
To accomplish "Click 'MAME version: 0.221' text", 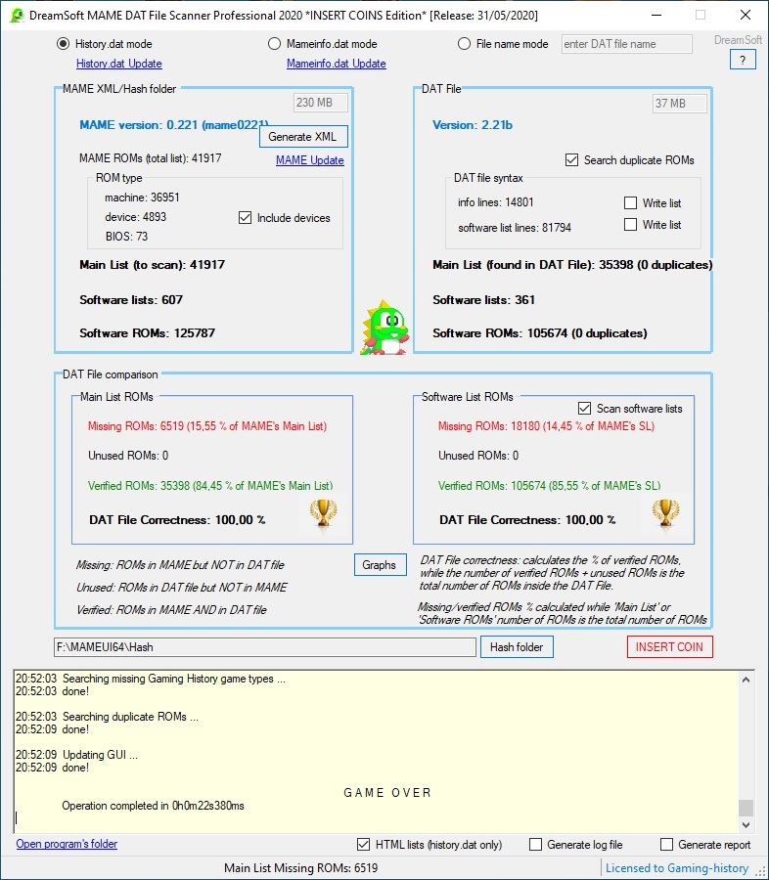I will click(x=138, y=124).
